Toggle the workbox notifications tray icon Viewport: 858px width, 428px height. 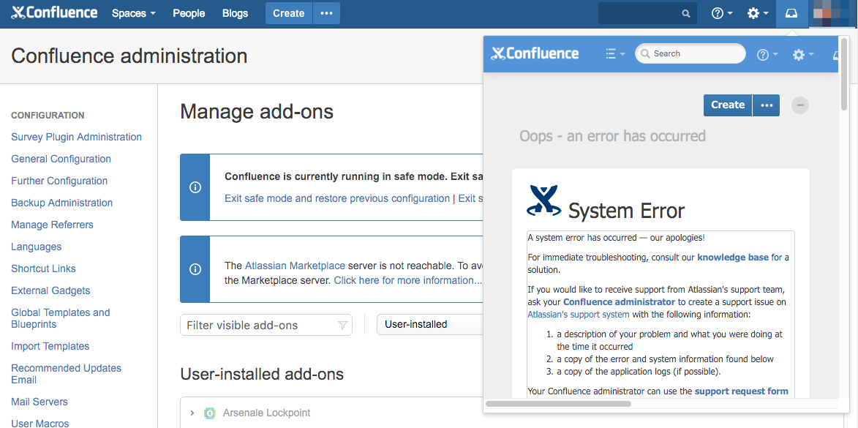(x=791, y=14)
